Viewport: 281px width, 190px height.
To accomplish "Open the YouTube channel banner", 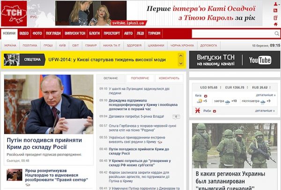I will (235, 60).
